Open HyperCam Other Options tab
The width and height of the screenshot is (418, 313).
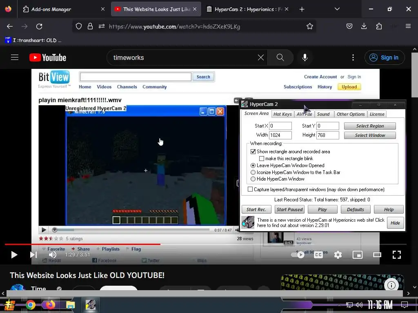coord(351,114)
